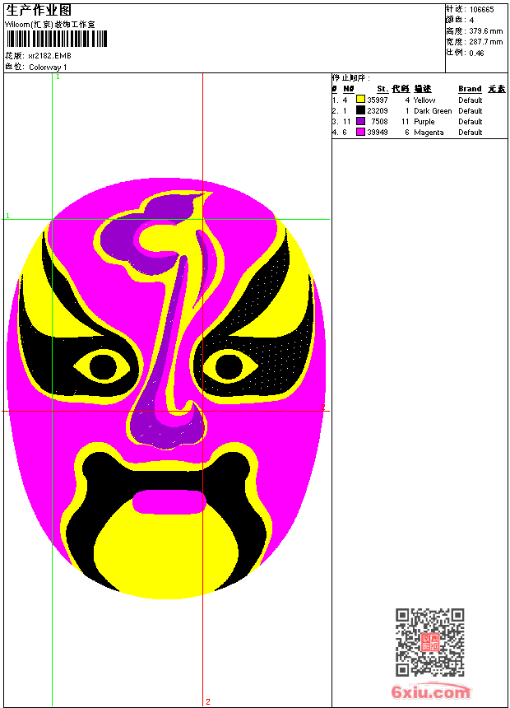The image size is (510, 708).
Task: Click the Dark Green thread color swatch
Action: 360,110
